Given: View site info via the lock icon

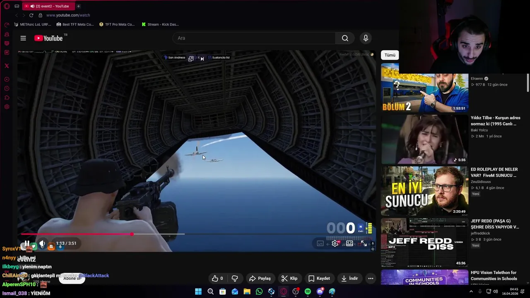Looking at the screenshot, I should (40, 15).
